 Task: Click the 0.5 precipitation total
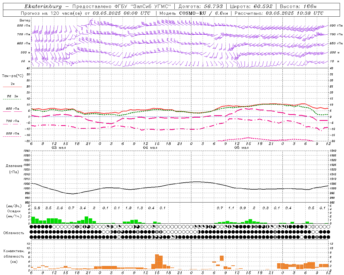pyautogui.click(x=311, y=208)
